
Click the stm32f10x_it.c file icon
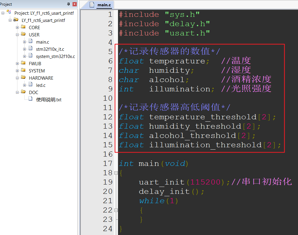point(30,49)
